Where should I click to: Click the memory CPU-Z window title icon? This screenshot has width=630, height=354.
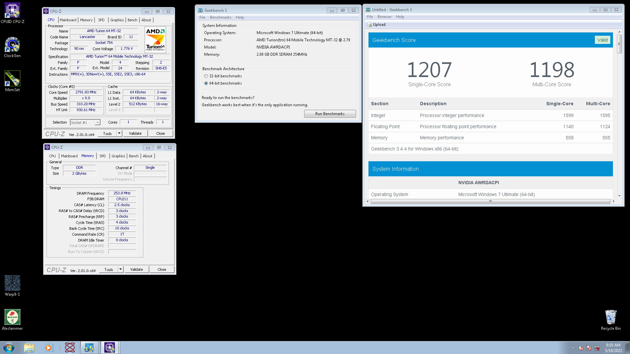(x=47, y=147)
